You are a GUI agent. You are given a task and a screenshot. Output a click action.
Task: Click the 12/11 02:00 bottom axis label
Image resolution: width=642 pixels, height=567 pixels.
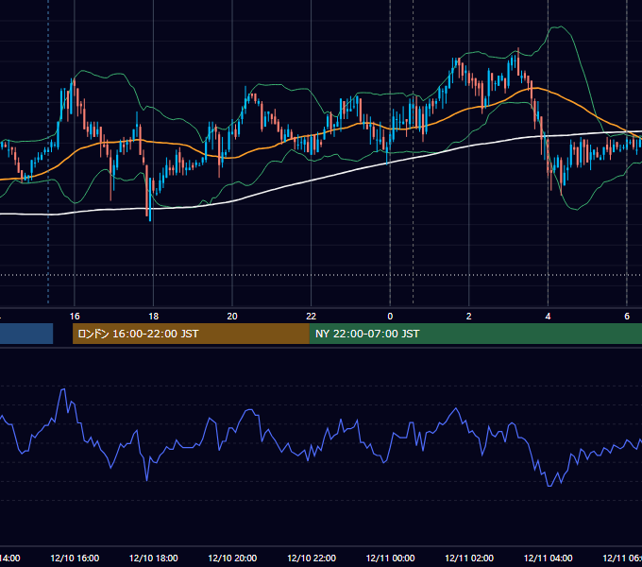point(469,558)
